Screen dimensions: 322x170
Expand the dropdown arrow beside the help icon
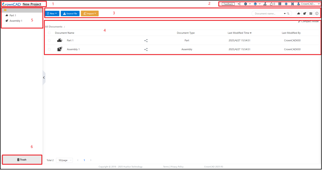260,4
